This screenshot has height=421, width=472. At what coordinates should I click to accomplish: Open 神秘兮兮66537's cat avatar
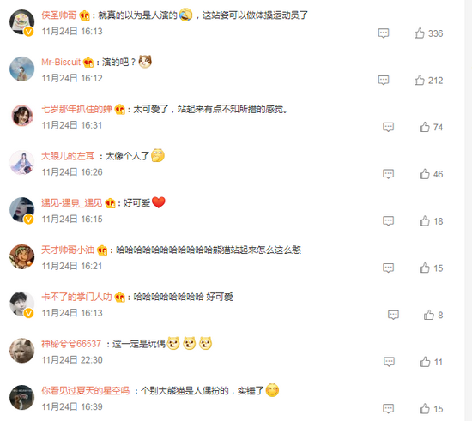[22, 351]
